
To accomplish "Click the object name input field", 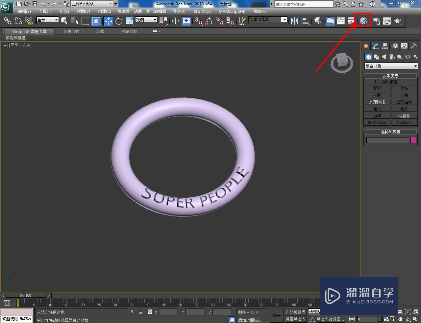I will point(387,140).
